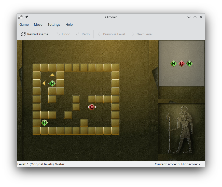Click the pin icon in the title bar
Image resolution: width=222 pixels, height=187 pixels.
26,17
